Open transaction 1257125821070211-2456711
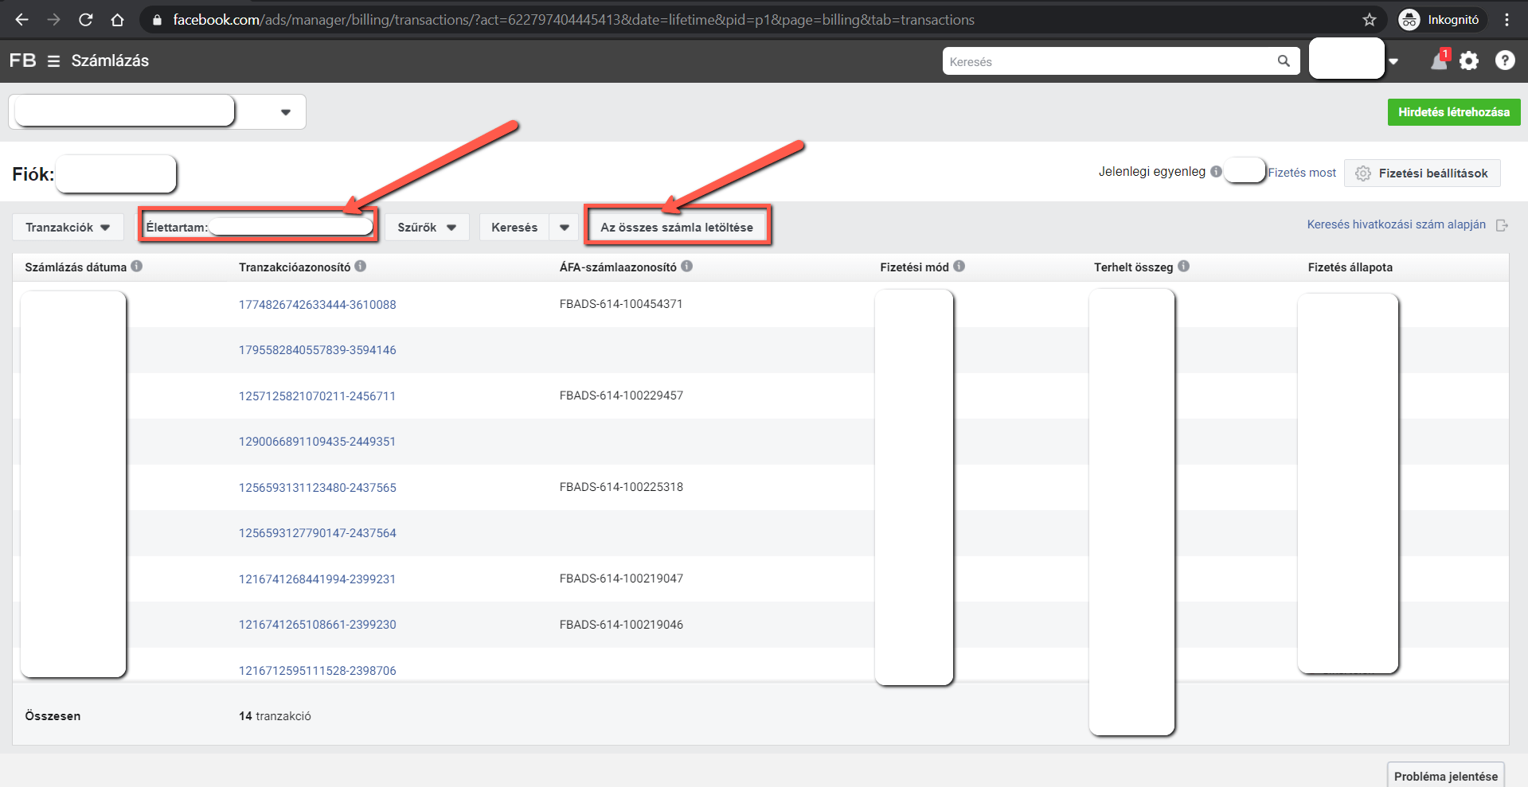Image resolution: width=1528 pixels, height=787 pixels. point(317,396)
